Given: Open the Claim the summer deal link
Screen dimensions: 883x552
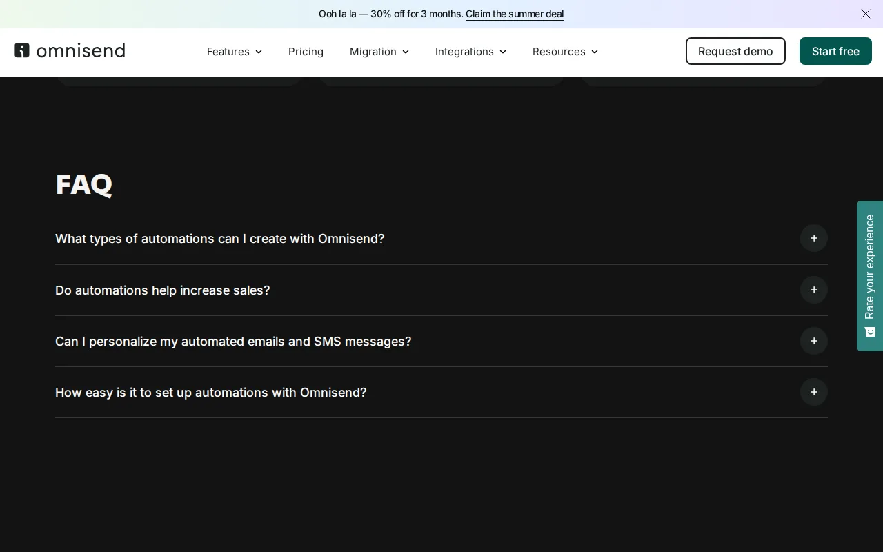Looking at the screenshot, I should (x=515, y=14).
